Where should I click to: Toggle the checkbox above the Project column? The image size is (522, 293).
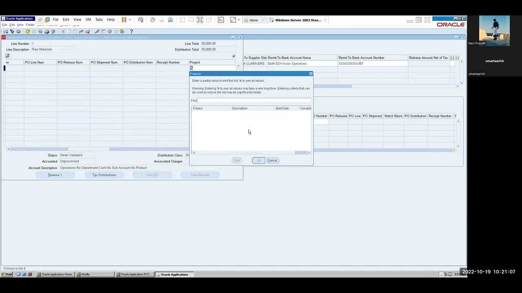(x=234, y=56)
